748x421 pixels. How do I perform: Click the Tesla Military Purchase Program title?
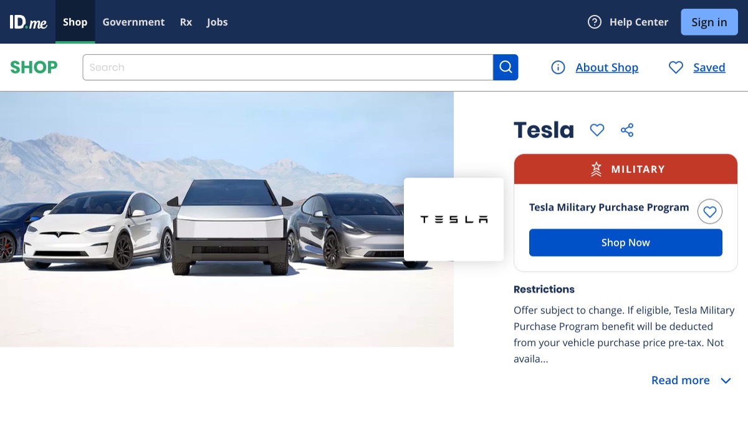click(609, 207)
